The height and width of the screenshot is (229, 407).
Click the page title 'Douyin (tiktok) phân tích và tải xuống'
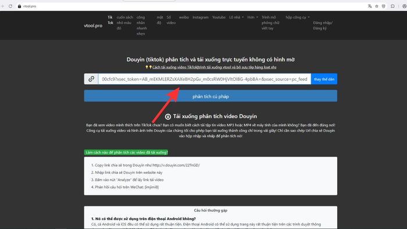(x=210, y=59)
